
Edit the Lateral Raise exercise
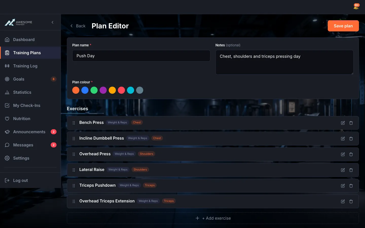pyautogui.click(x=343, y=170)
